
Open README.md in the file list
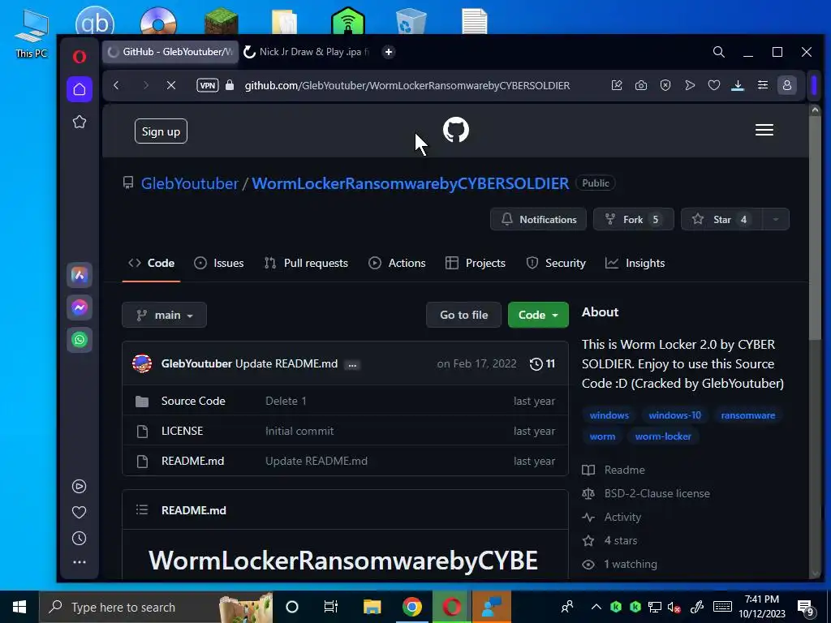(x=193, y=461)
